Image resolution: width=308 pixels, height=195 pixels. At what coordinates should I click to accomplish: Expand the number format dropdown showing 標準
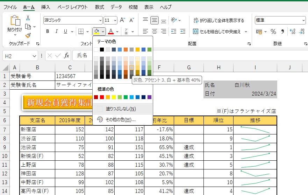click(x=303, y=20)
